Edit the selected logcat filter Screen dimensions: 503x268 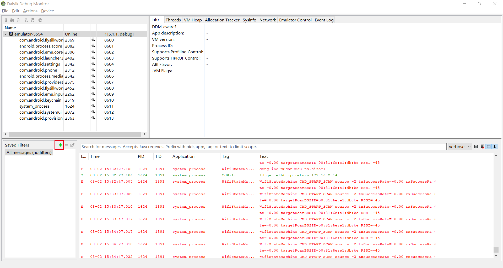(x=72, y=145)
